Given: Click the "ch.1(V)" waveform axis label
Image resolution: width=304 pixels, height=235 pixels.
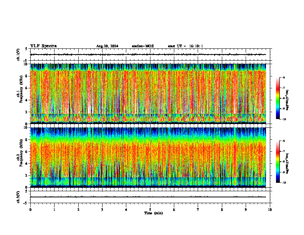Looking at the screenshot, I should 18,55.
